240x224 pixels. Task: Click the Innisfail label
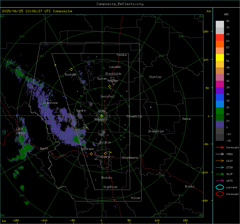coord(107,96)
